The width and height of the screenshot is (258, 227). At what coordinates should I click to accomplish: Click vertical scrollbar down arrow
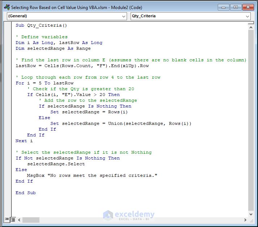(251, 214)
